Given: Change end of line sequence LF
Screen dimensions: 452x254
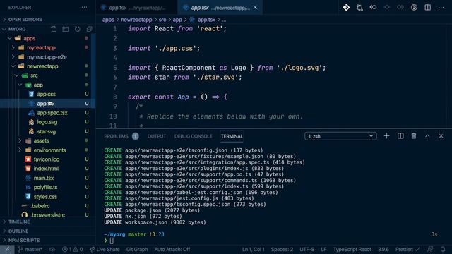Looking at the screenshot, I should [323, 249].
